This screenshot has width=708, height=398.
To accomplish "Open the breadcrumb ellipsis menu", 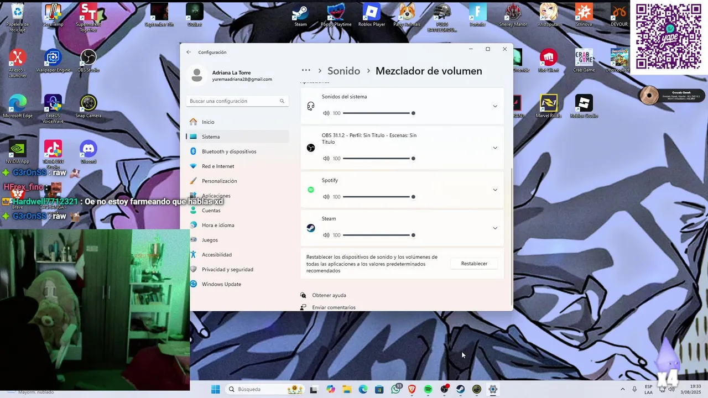I will point(306,71).
